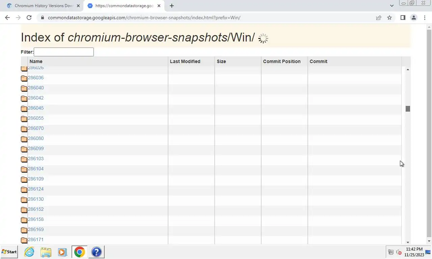
Task: Open folder link 286070
Action: point(36,128)
